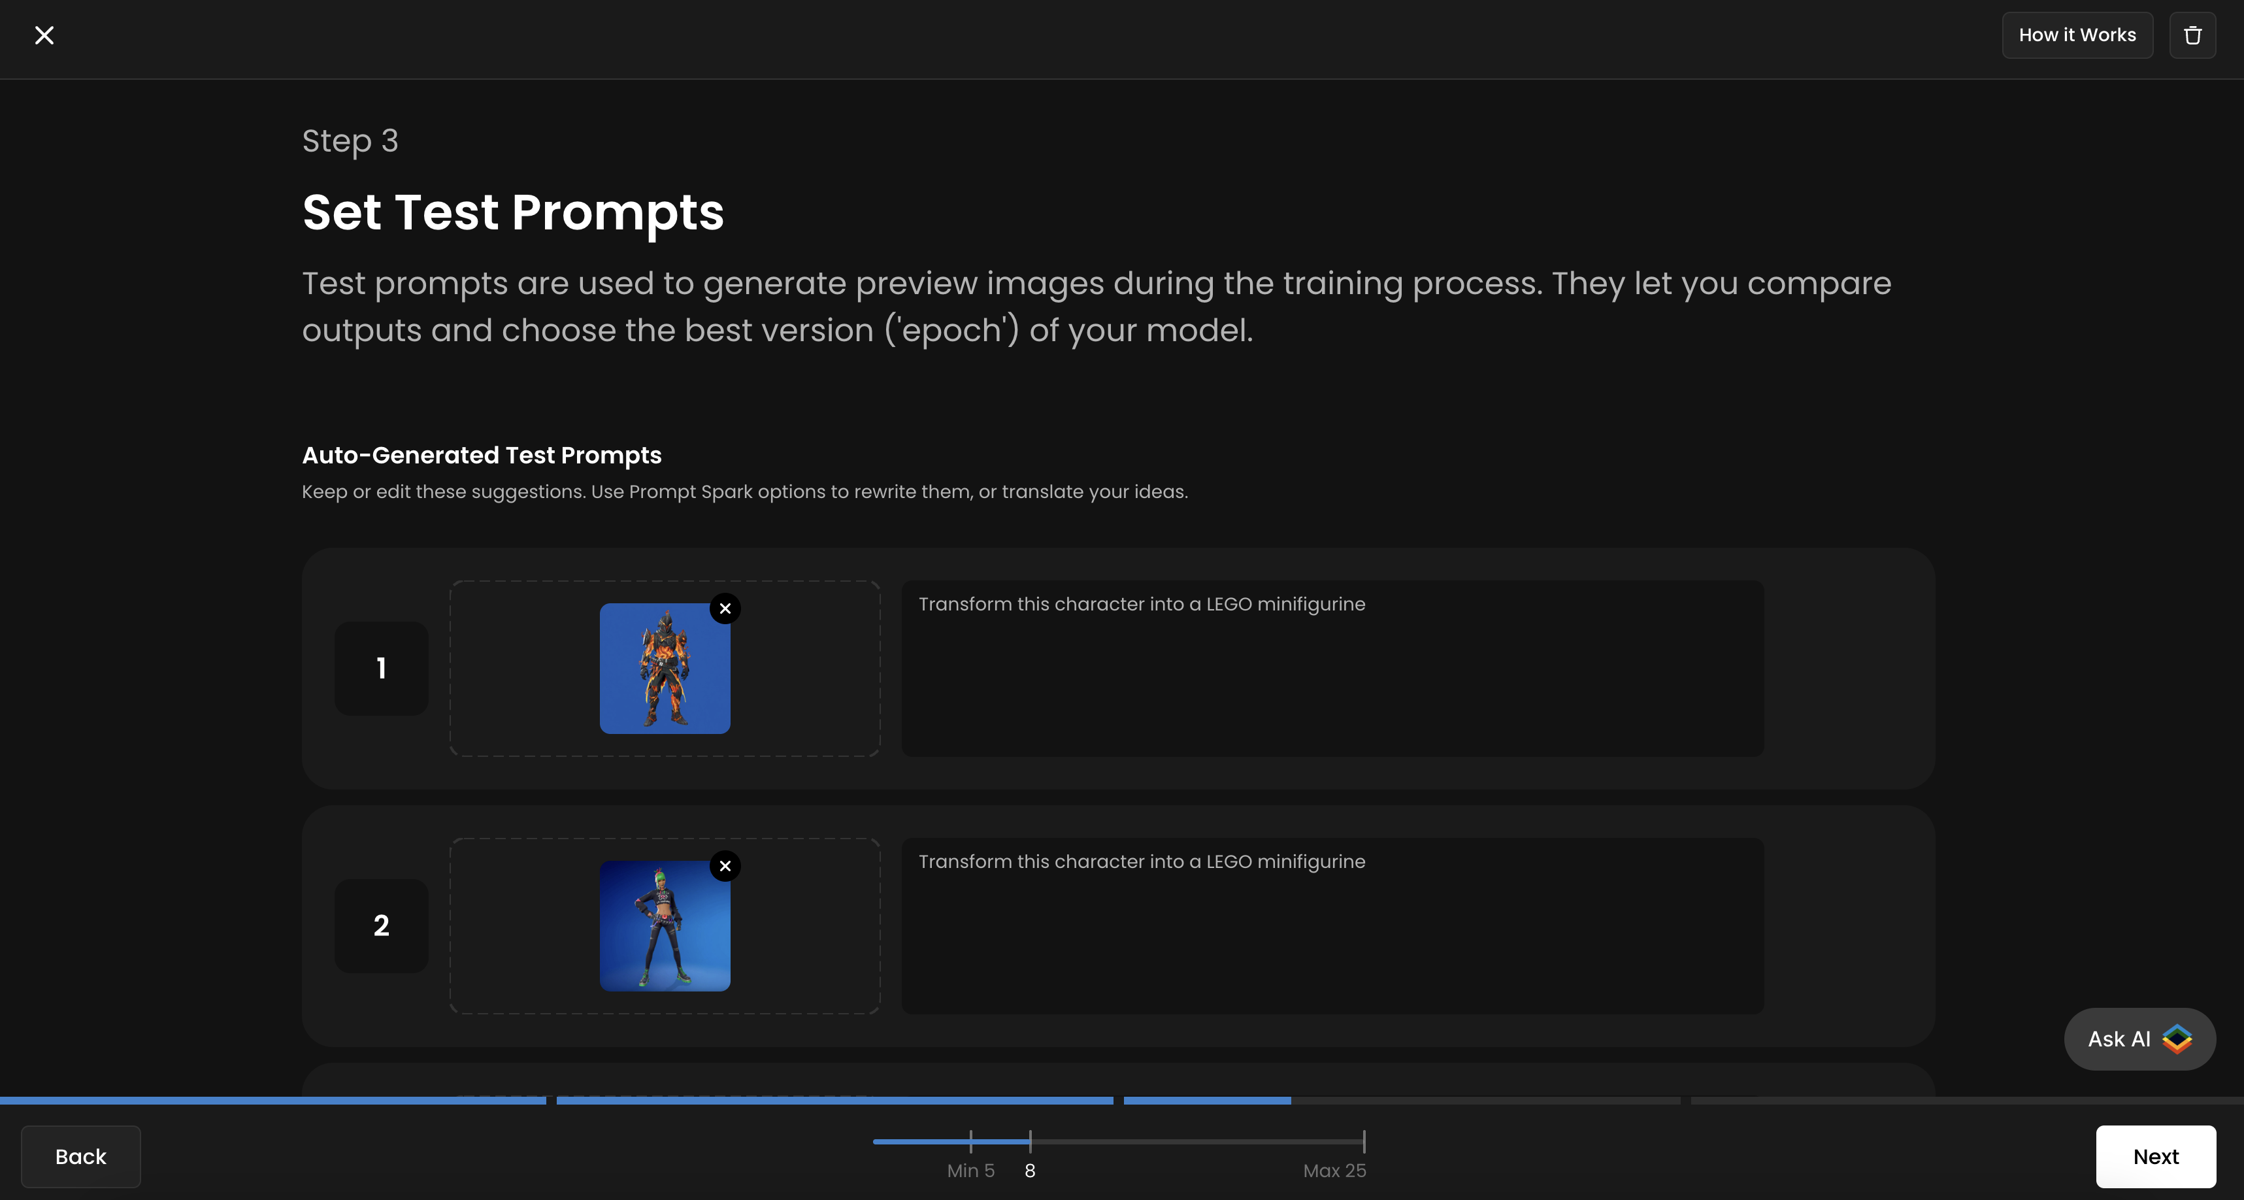The width and height of the screenshot is (2244, 1200).
Task: Go Back to previous step
Action: point(80,1156)
